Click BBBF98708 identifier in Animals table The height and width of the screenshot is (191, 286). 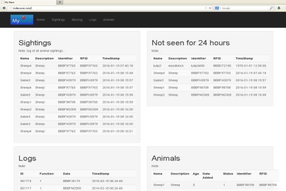coord(245,185)
